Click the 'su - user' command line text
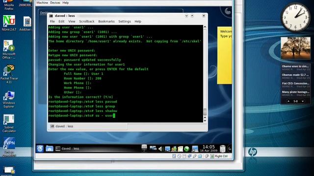 [x=104, y=115]
